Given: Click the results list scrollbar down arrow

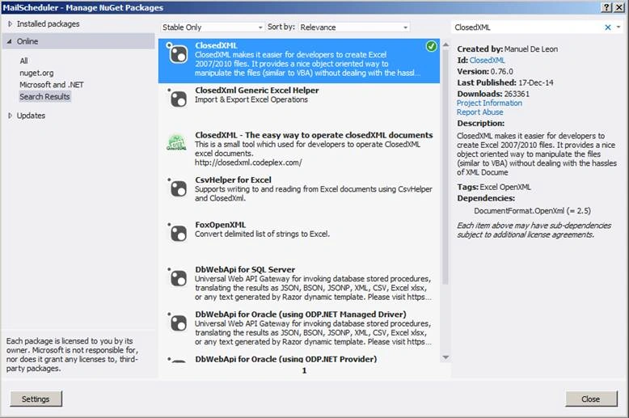Looking at the screenshot, I should pos(445,357).
